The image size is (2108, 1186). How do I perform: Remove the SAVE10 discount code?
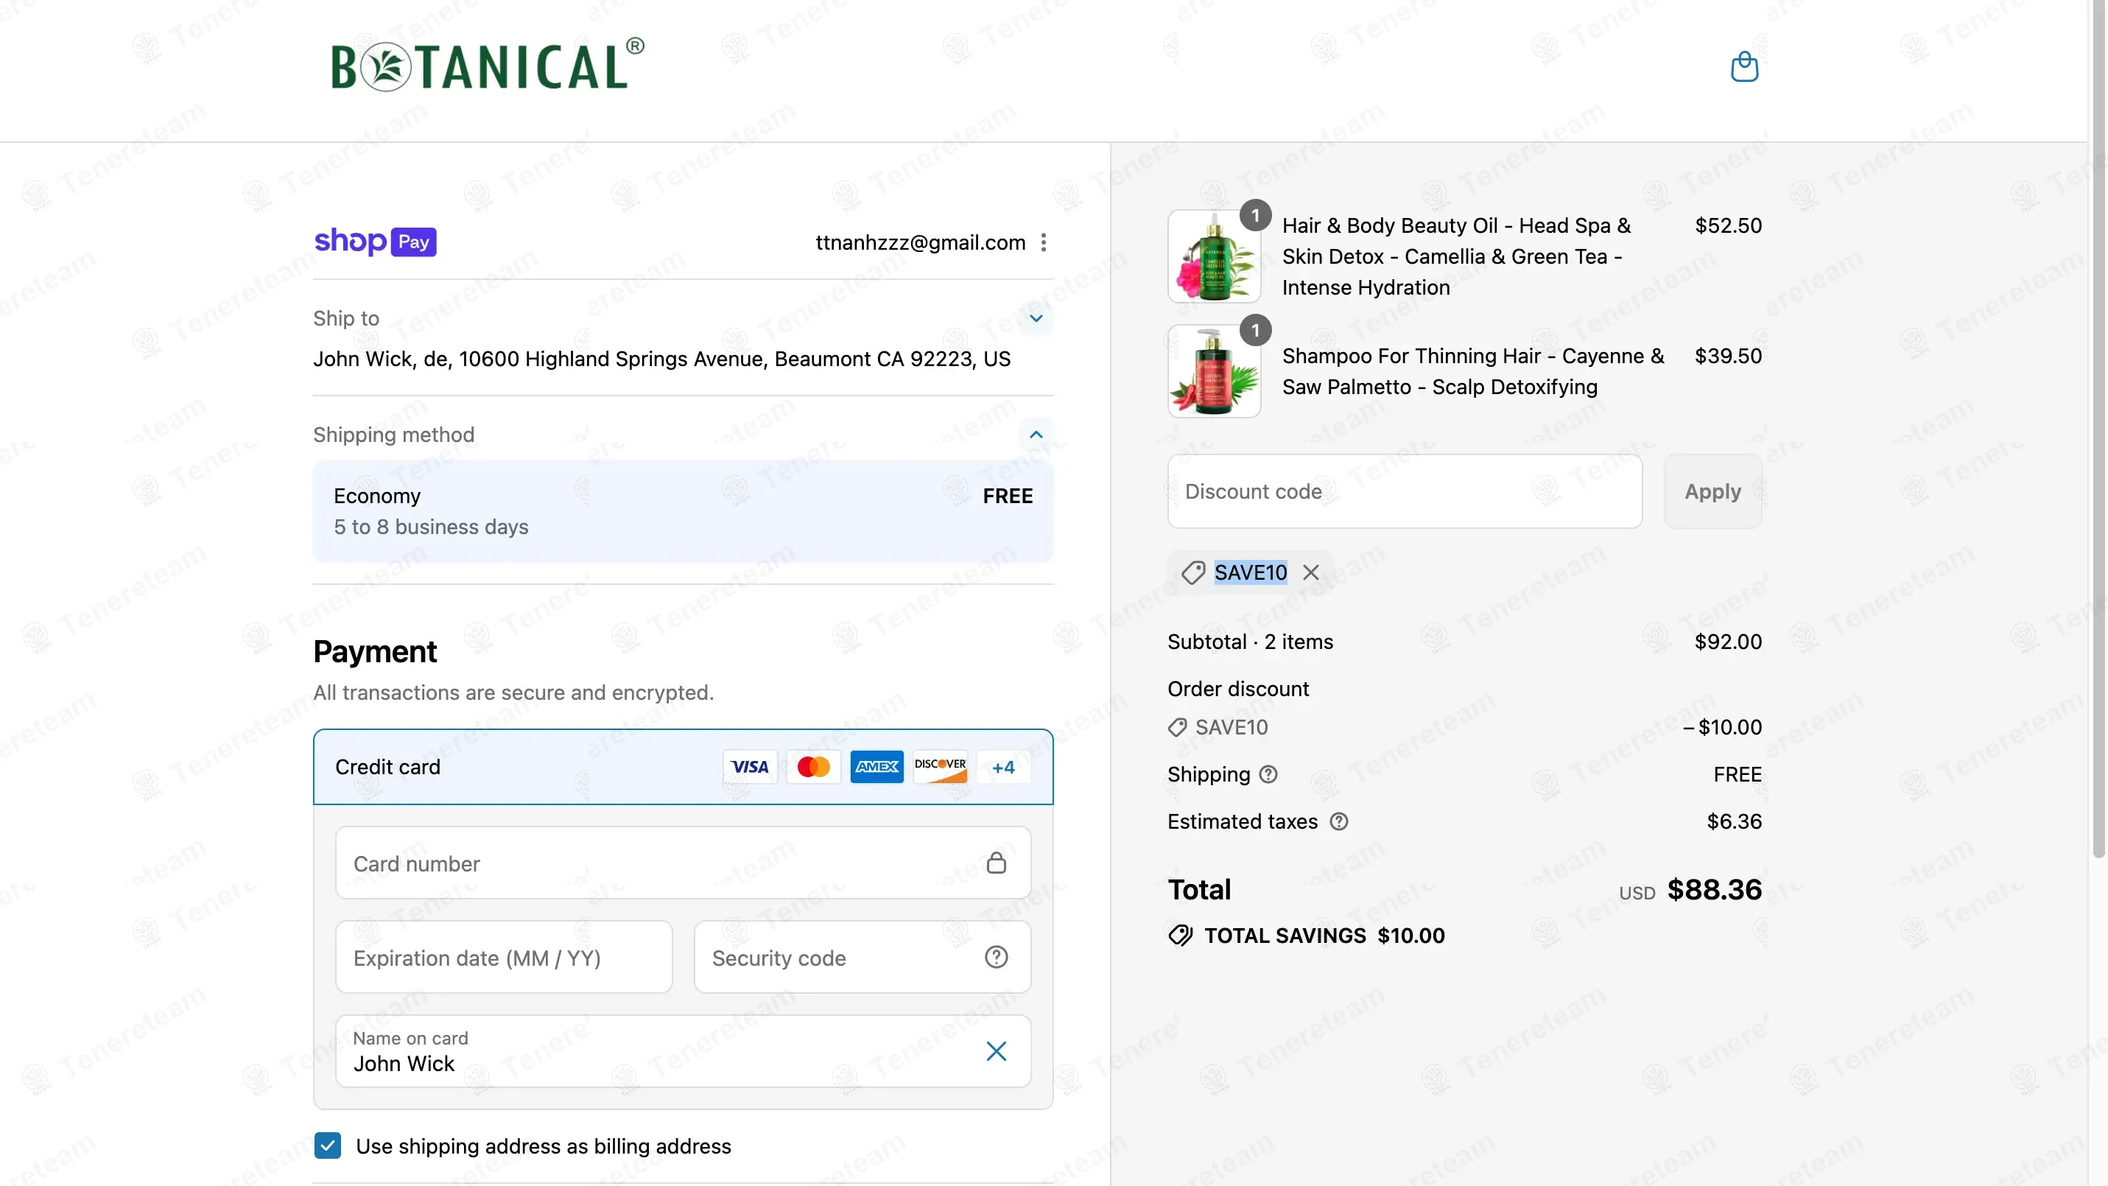click(x=1311, y=572)
